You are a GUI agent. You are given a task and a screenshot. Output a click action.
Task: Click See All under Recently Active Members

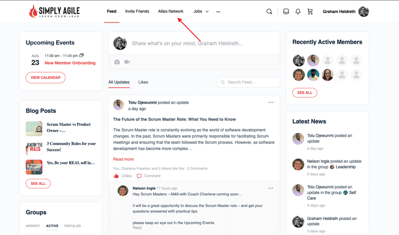coord(305,93)
